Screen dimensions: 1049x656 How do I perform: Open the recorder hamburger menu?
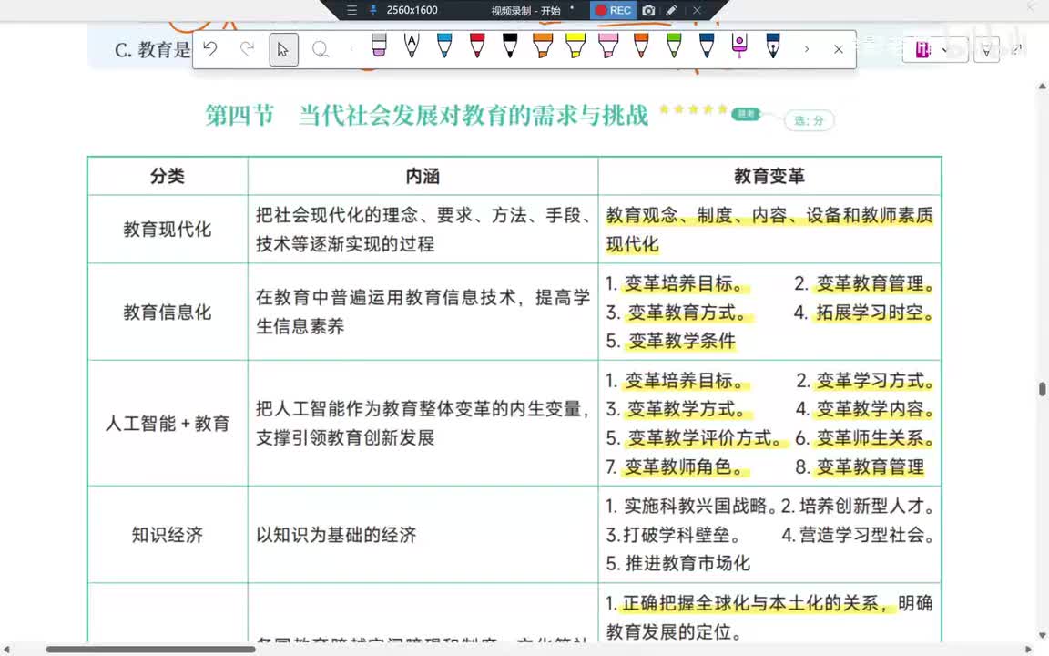(x=351, y=10)
